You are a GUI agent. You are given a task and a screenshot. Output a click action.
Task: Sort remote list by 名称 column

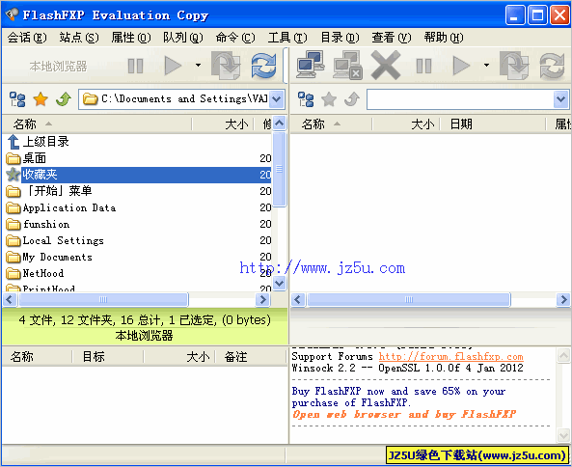click(x=331, y=124)
